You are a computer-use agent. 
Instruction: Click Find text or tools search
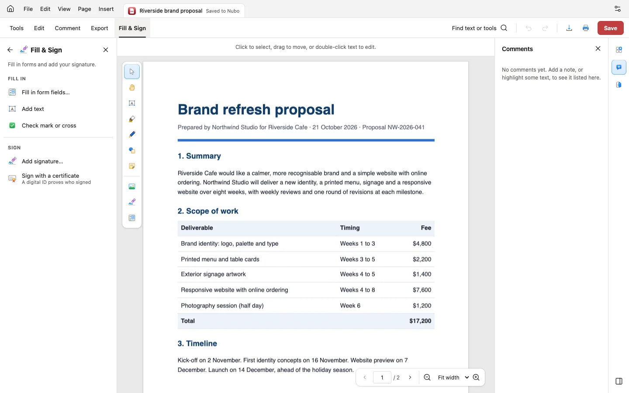(x=480, y=28)
